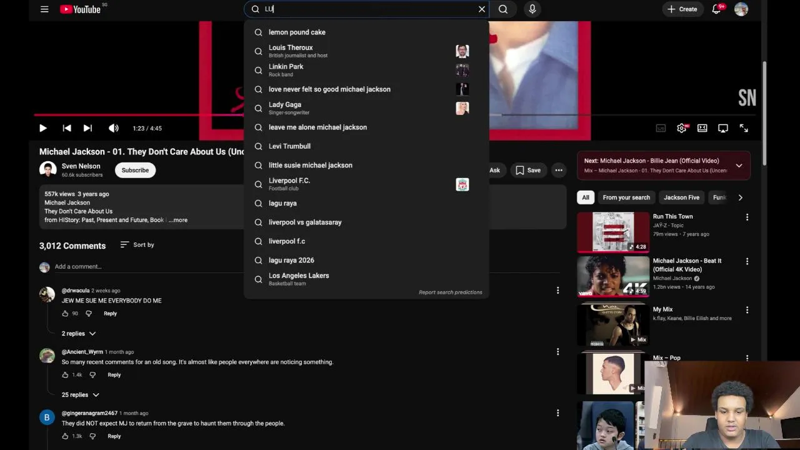Seek on the red video progress bar
800x450 pixels.
click(x=139, y=114)
